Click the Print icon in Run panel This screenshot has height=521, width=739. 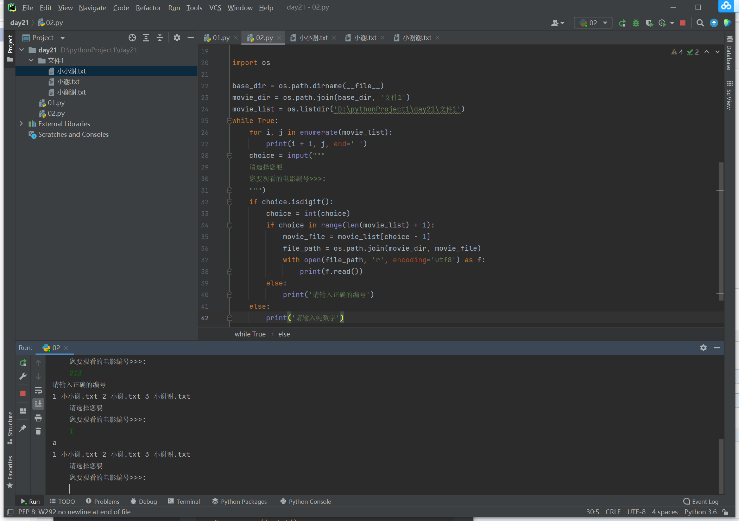(x=38, y=418)
